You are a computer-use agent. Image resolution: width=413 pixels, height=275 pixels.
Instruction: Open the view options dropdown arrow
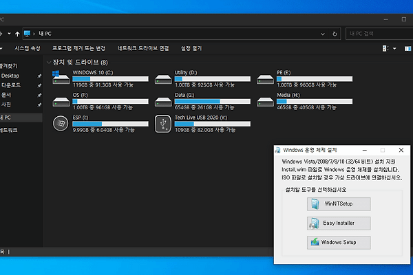tap(394, 49)
